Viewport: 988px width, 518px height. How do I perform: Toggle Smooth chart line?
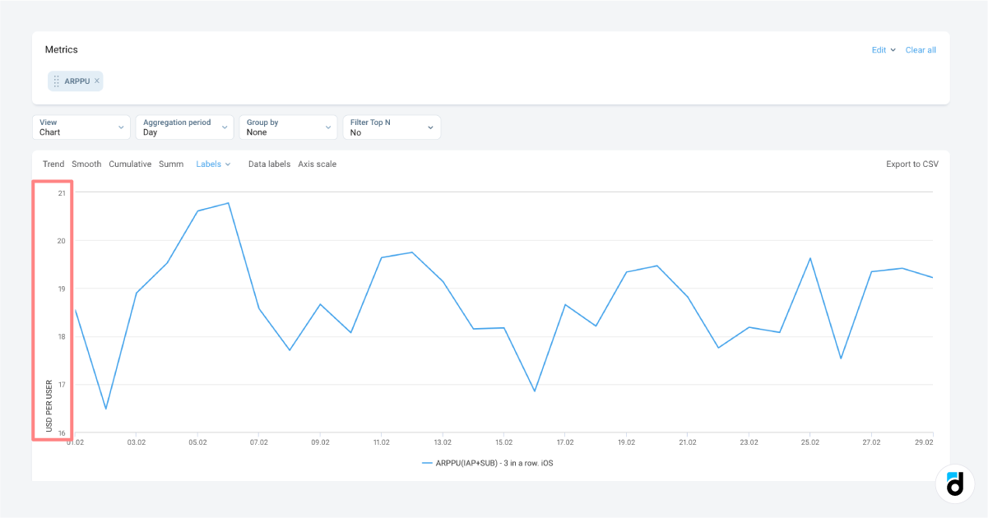[86, 164]
